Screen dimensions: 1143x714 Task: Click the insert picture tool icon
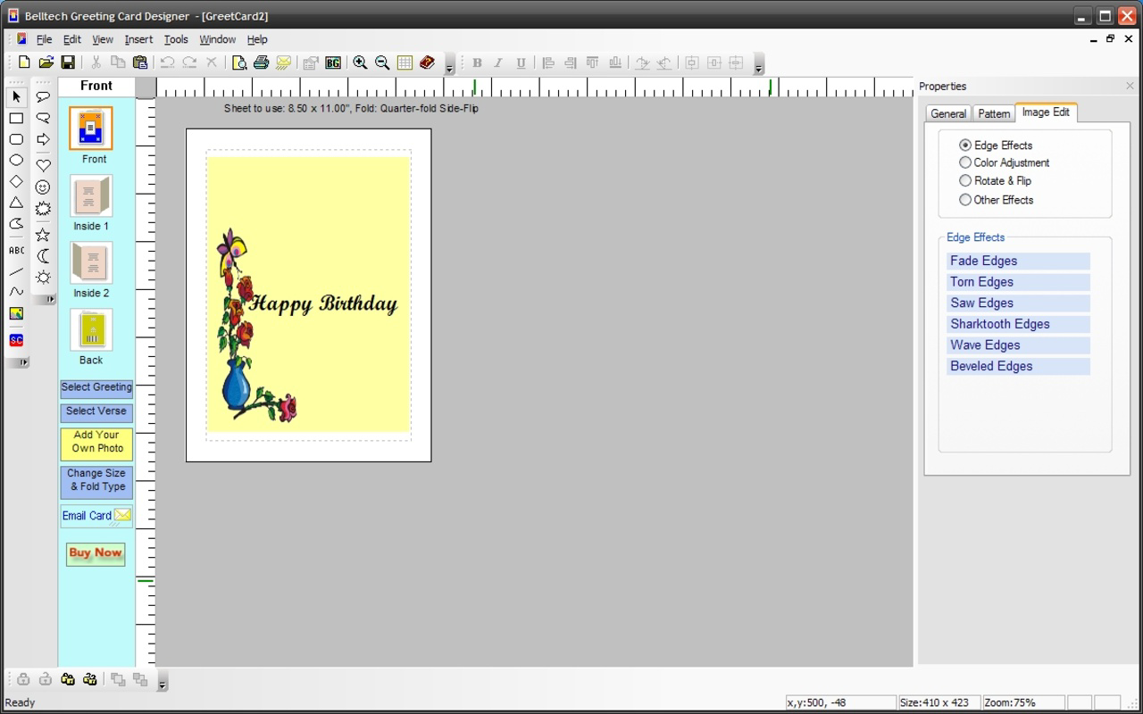pyautogui.click(x=16, y=313)
